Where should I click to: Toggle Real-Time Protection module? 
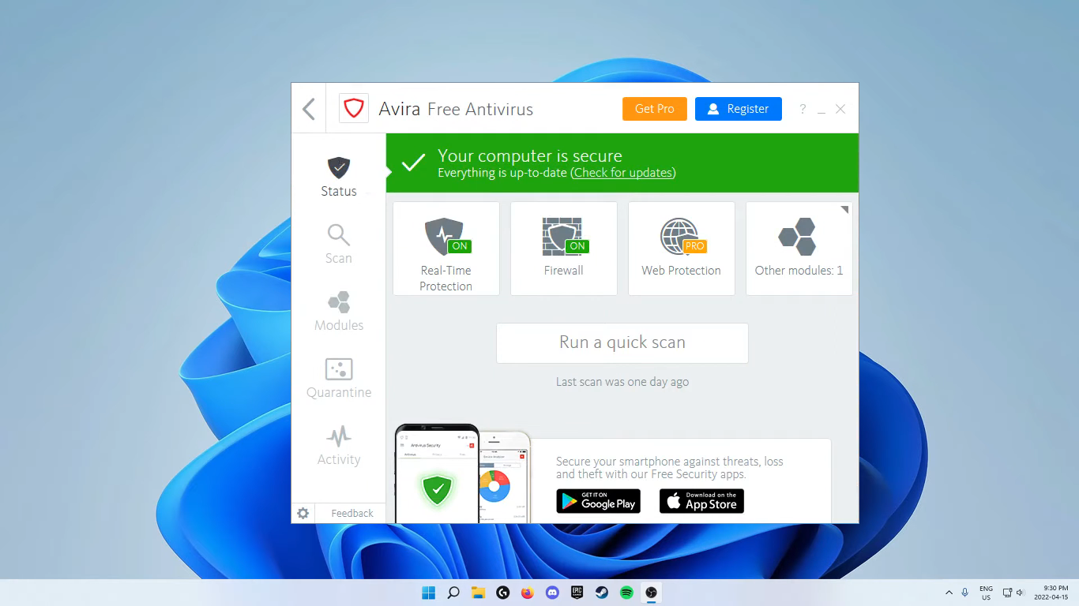[x=446, y=249]
